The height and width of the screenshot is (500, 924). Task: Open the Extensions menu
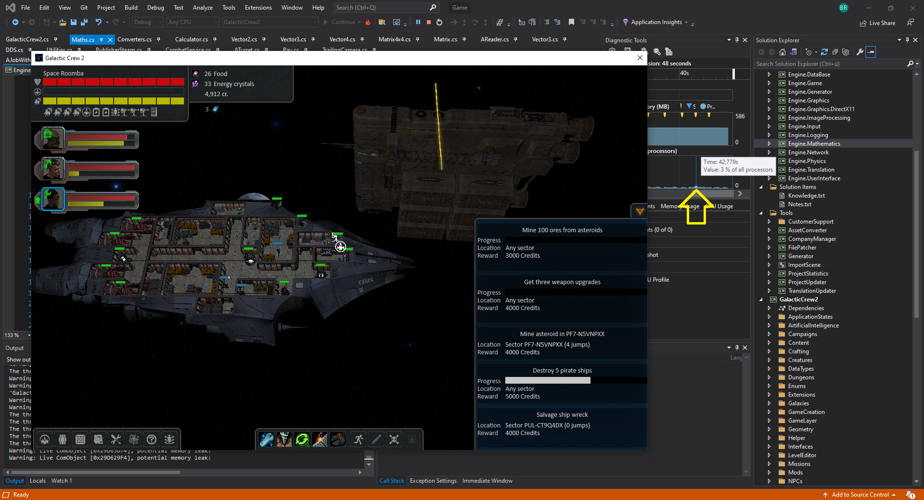click(x=258, y=8)
